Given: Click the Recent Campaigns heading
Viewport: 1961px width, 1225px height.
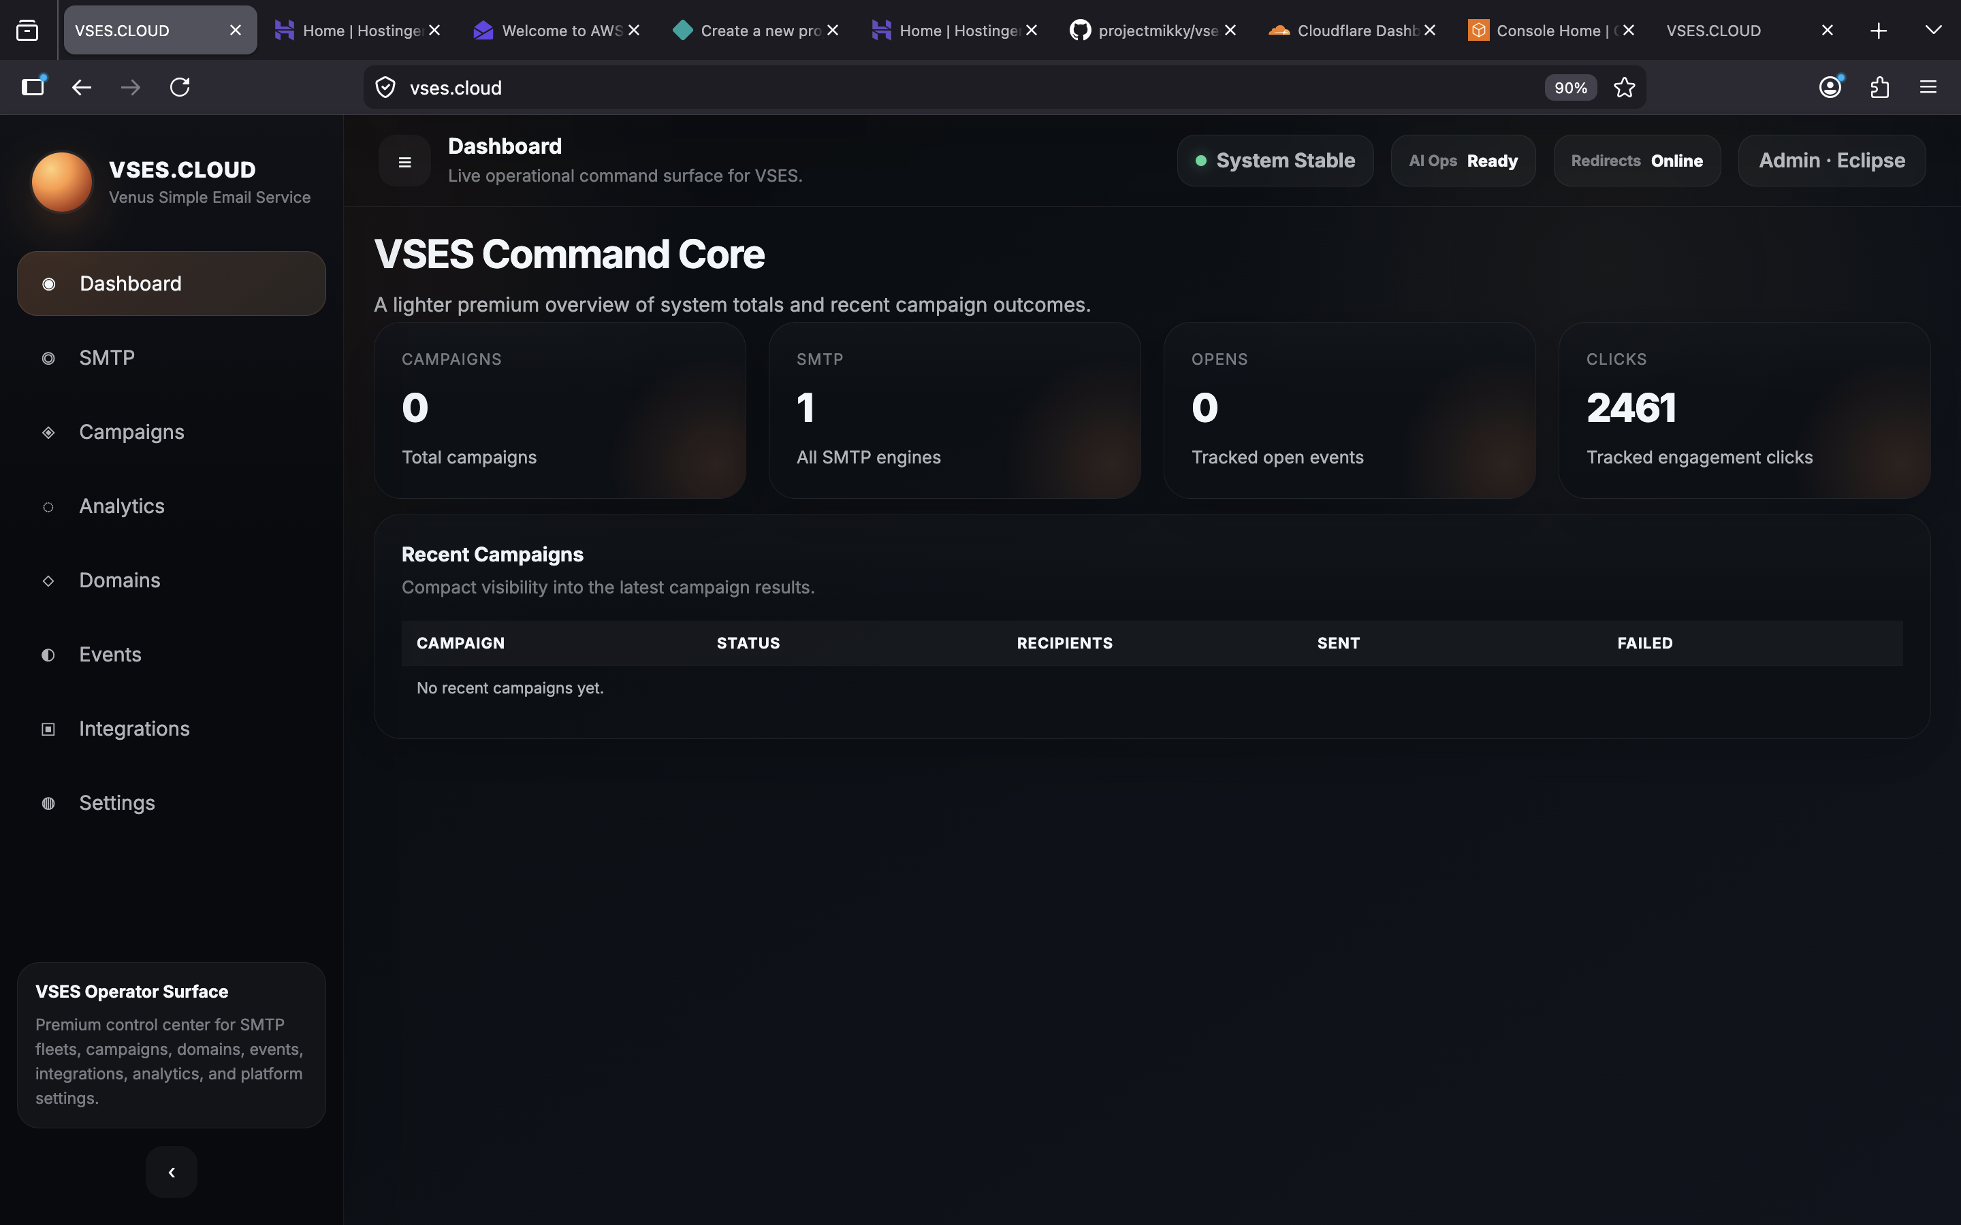Looking at the screenshot, I should pyautogui.click(x=493, y=554).
